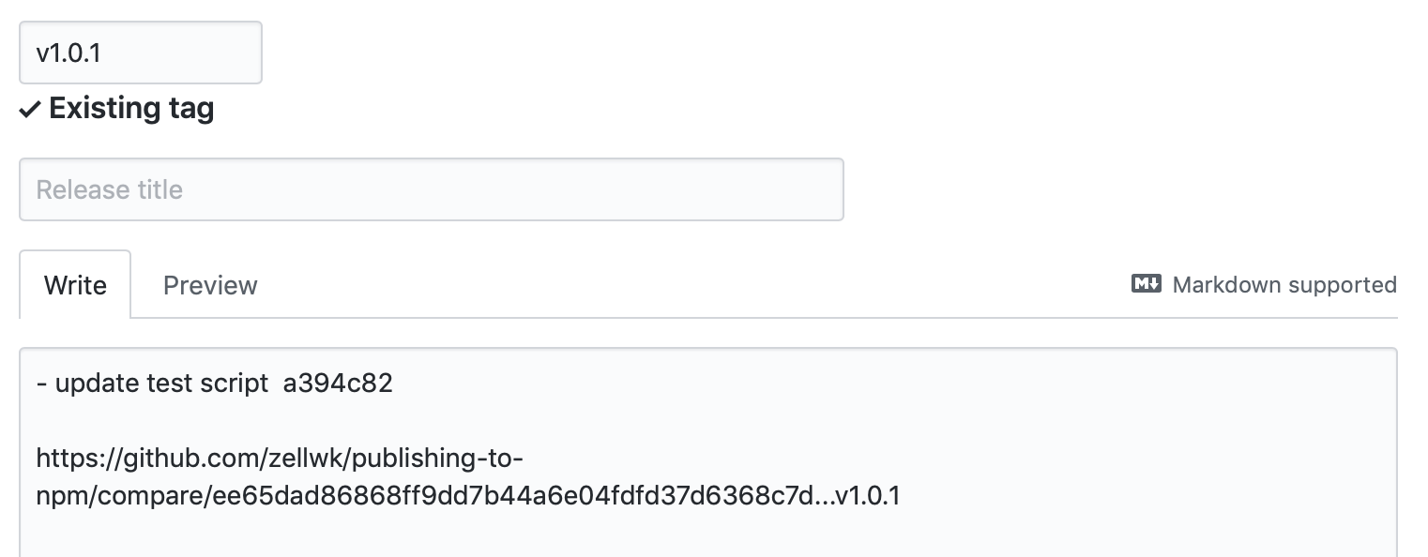Focus the Release title field

point(431,189)
